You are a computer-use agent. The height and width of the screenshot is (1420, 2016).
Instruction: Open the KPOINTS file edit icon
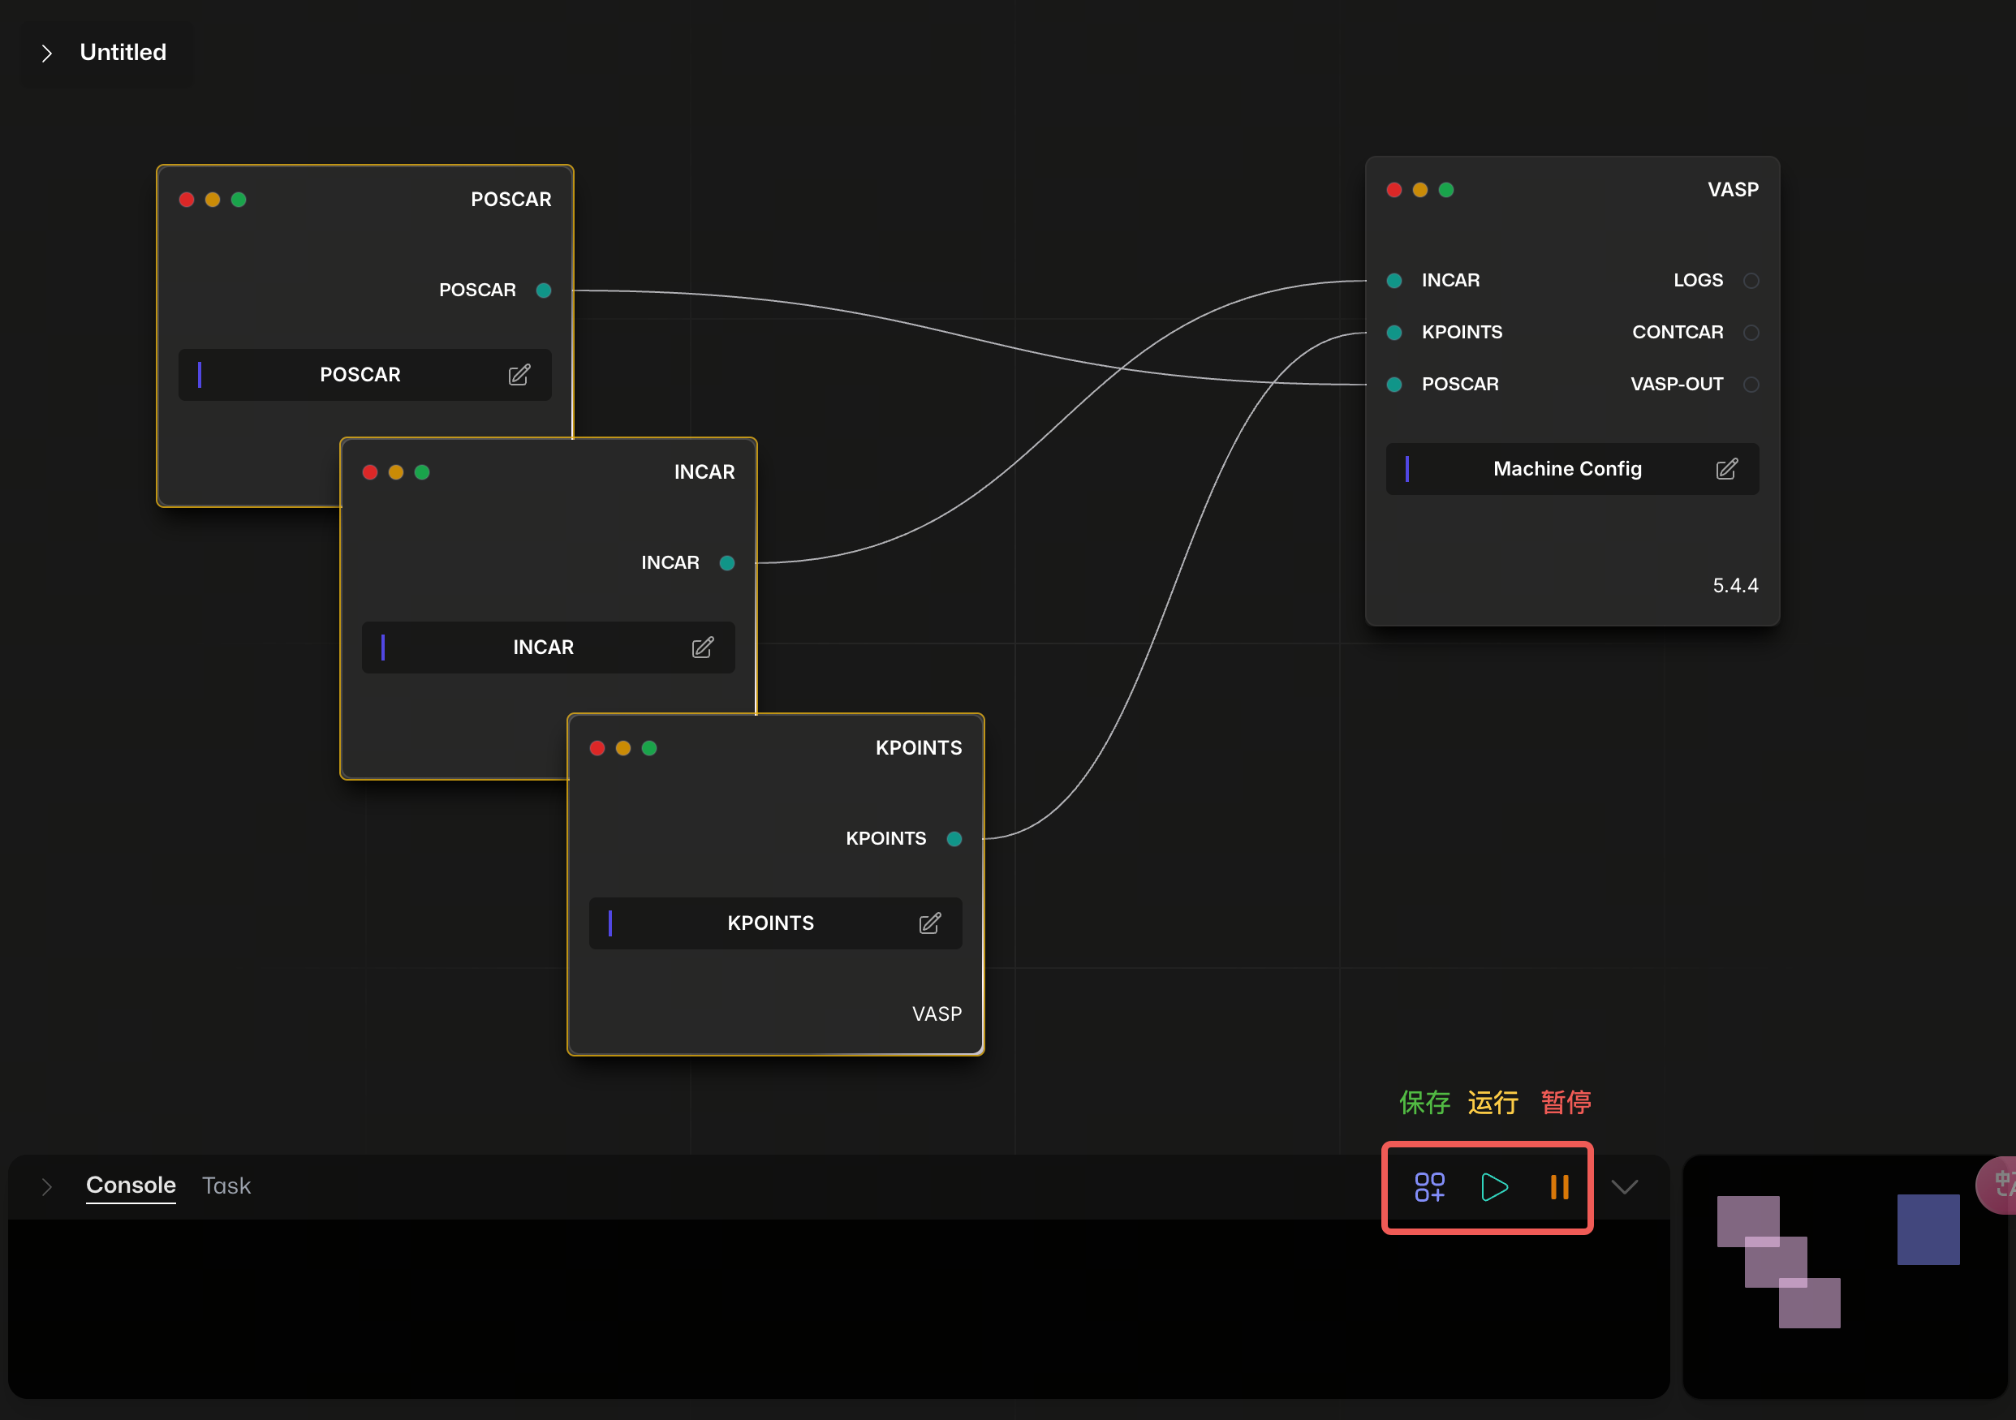click(930, 923)
